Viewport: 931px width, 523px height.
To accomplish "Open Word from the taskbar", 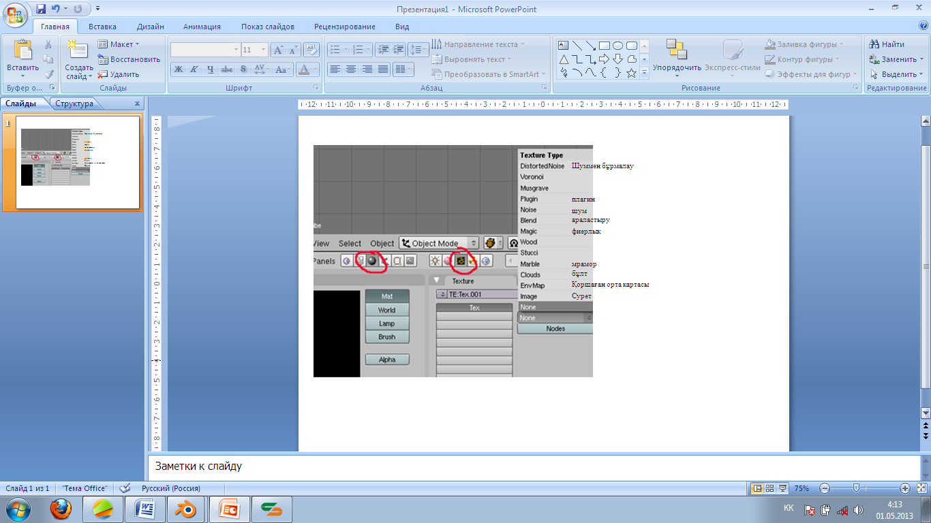I will pos(144,509).
